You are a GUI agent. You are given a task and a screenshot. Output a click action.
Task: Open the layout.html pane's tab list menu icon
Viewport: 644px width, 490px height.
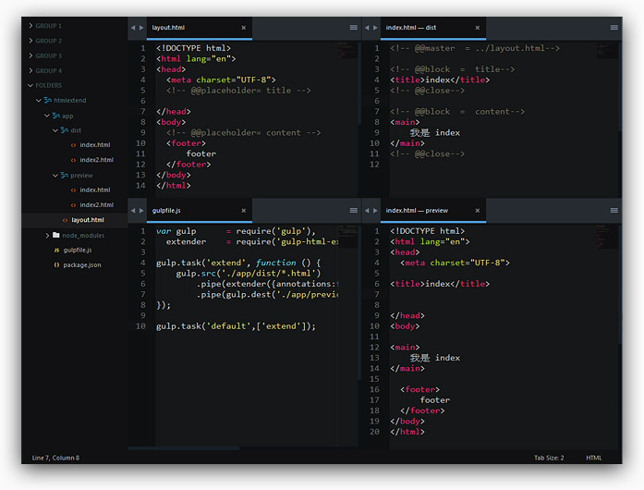coord(353,28)
